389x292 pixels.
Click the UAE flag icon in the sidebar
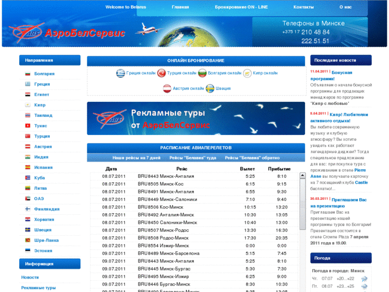click(x=27, y=199)
